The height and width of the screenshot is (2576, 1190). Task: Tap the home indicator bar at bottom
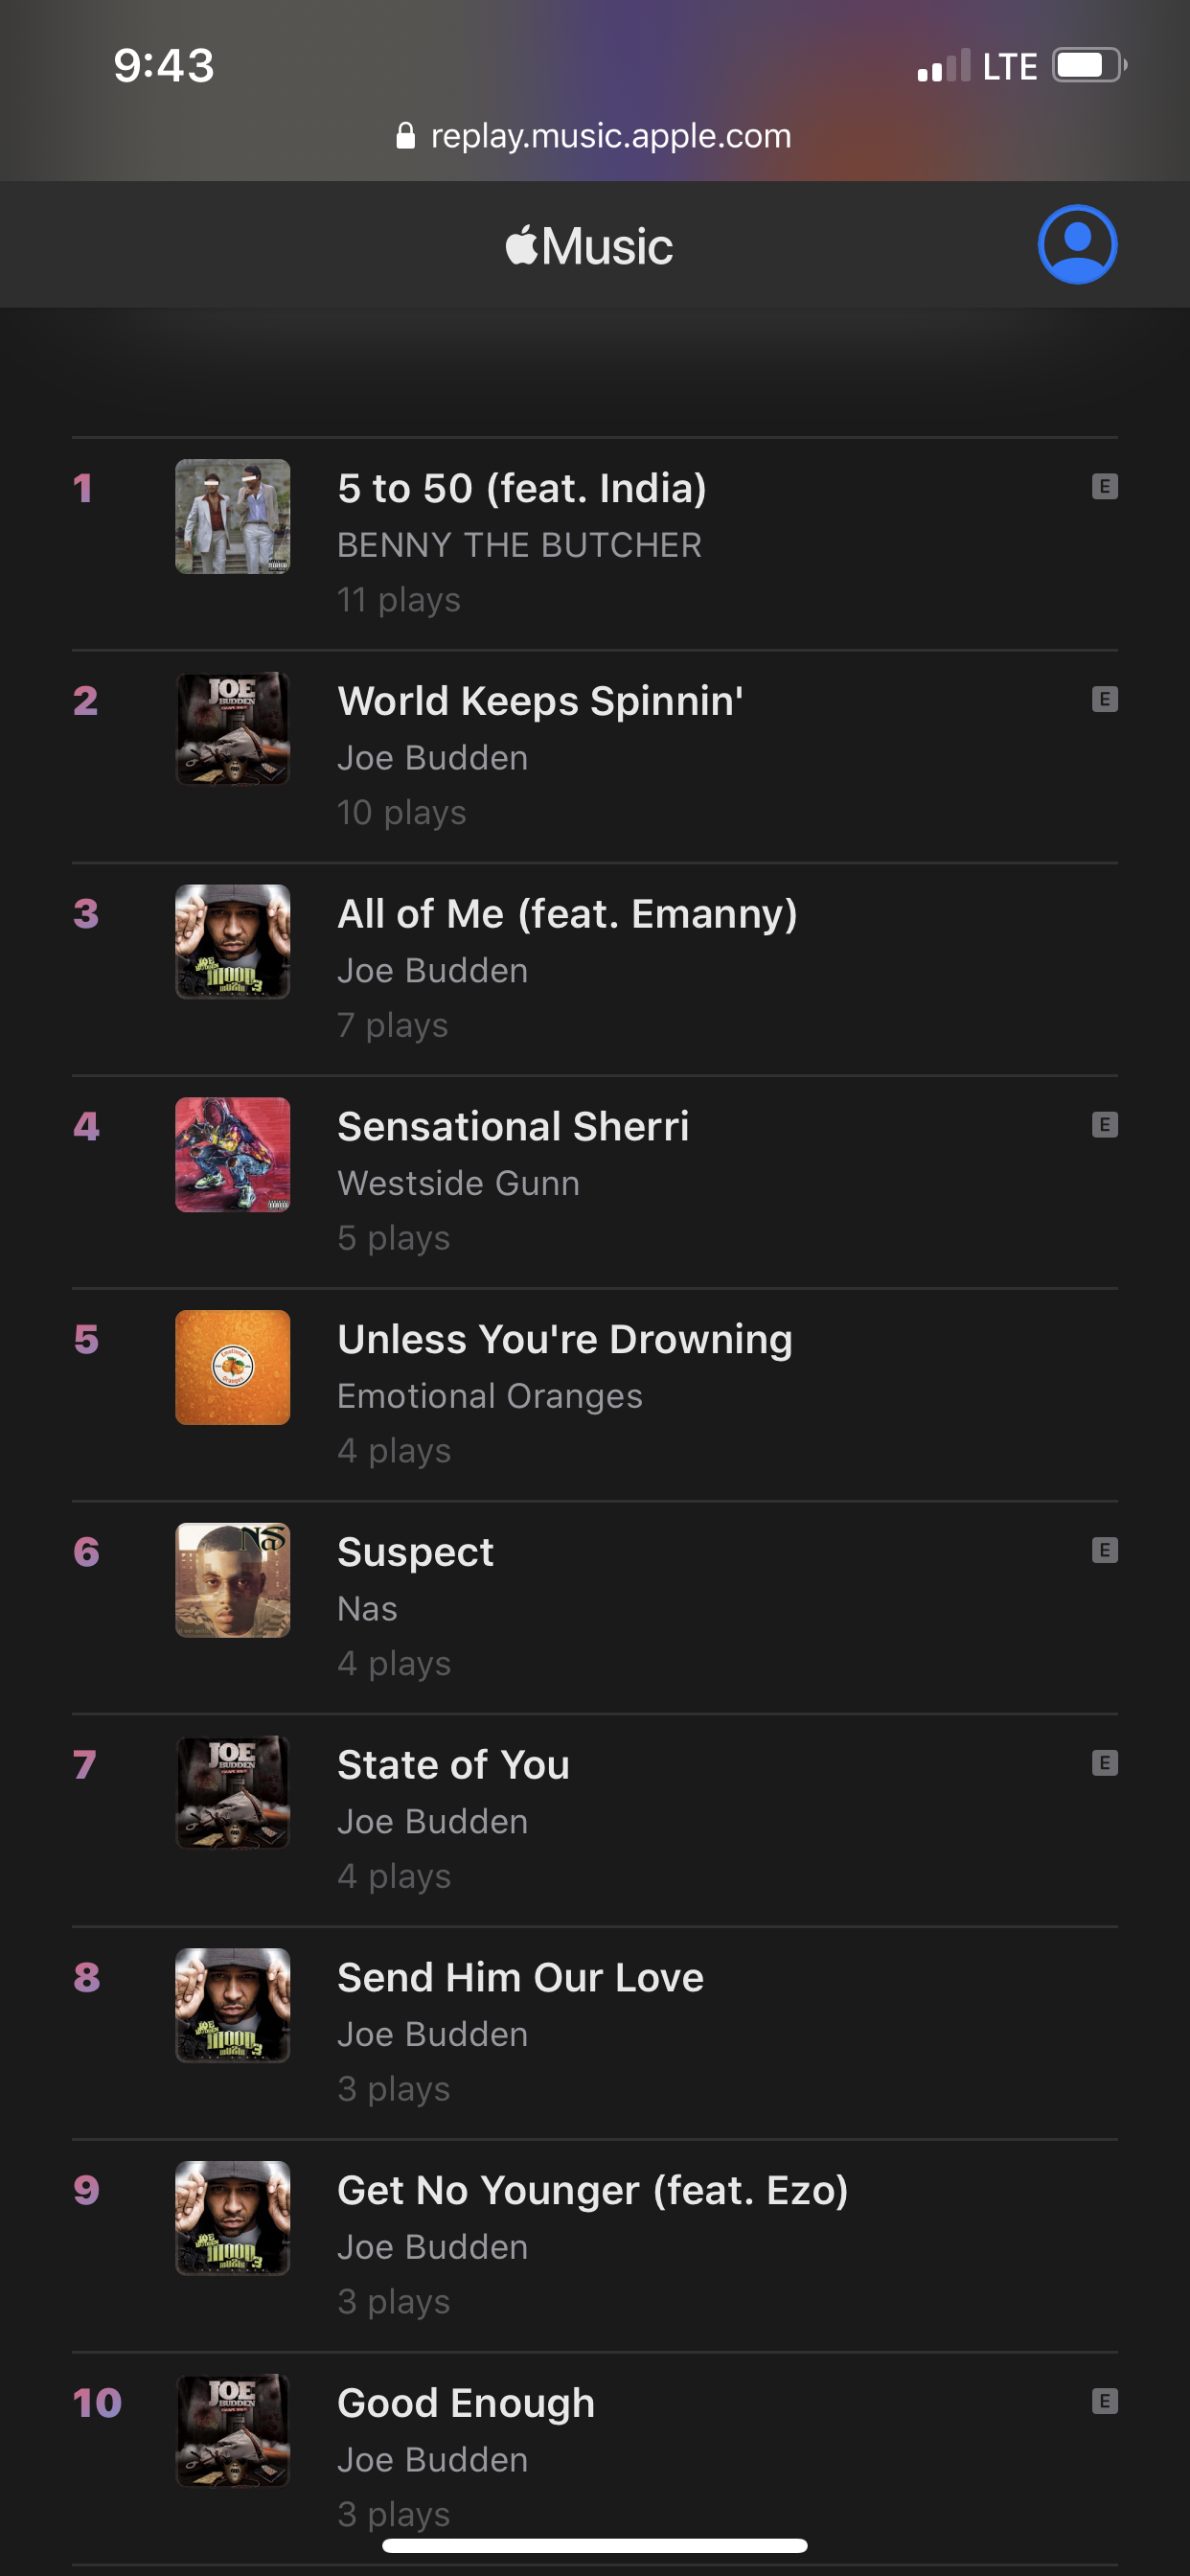click(x=595, y=2545)
